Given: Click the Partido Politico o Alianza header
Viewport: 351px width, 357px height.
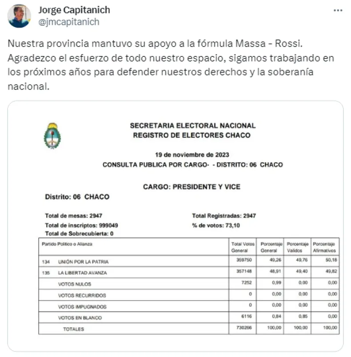Looking at the screenshot, I should point(67,244).
